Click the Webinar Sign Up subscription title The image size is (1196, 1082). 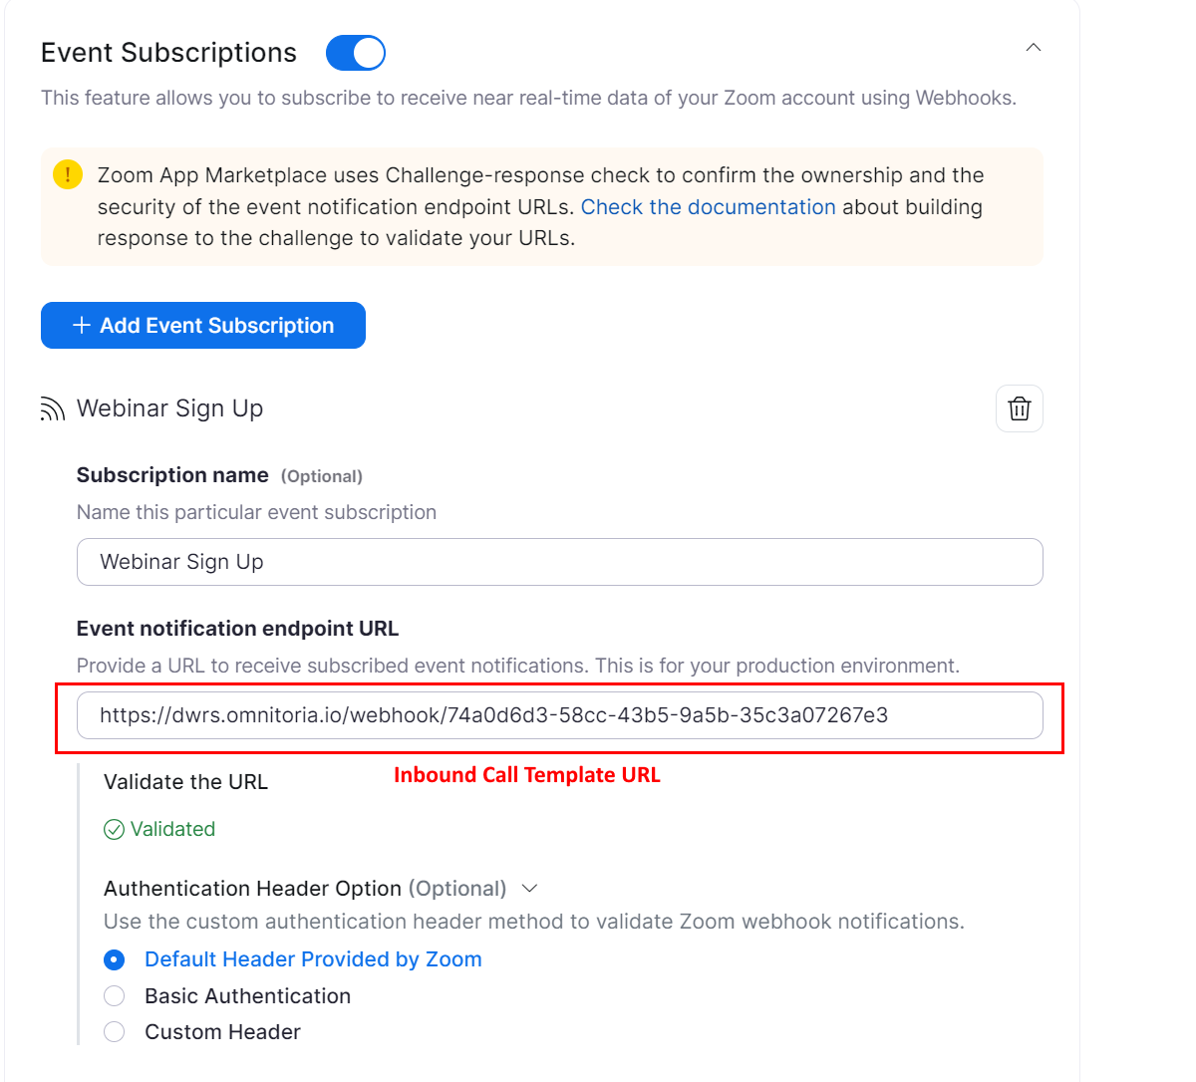[169, 408]
